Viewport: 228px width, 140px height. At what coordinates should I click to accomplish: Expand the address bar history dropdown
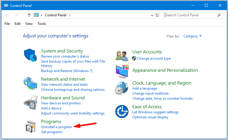152,15
